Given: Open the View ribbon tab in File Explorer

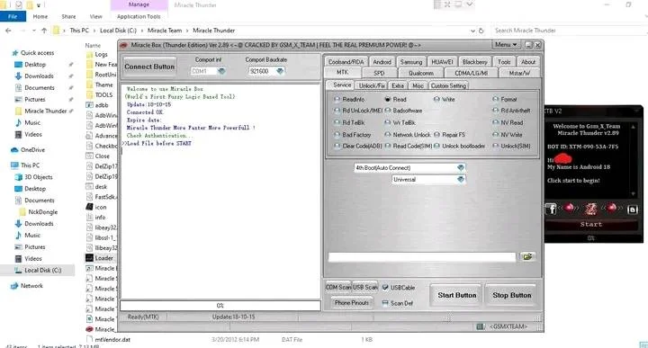Looking at the screenshot, I should [96, 16].
